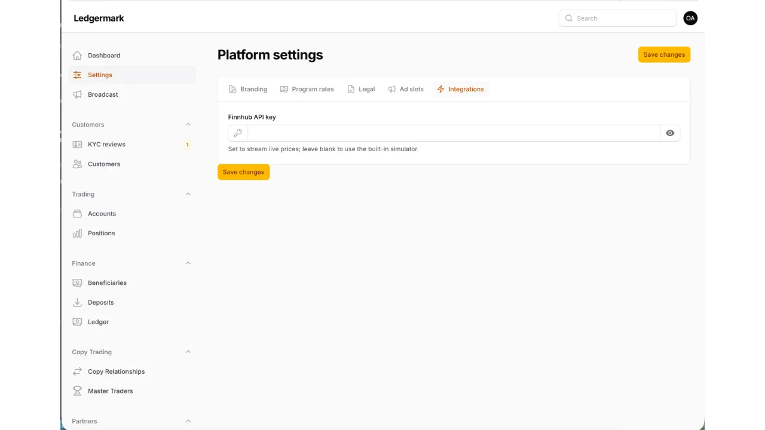This screenshot has height=430, width=765.
Task: Click the KYC reviews badge showing 1
Action: pyautogui.click(x=187, y=145)
